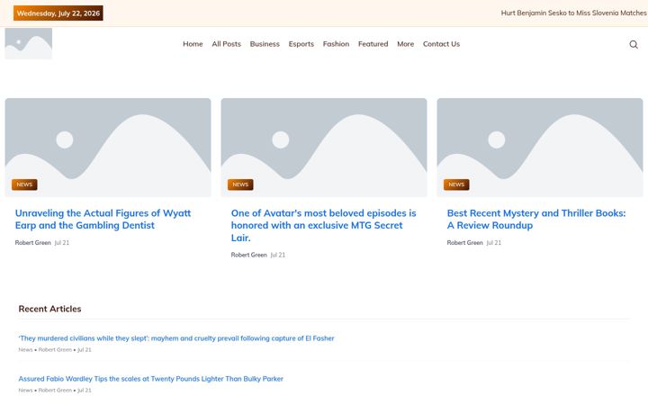Open the Fabio Wardley weigh-in article link
The width and height of the screenshot is (648, 405).
point(151,379)
